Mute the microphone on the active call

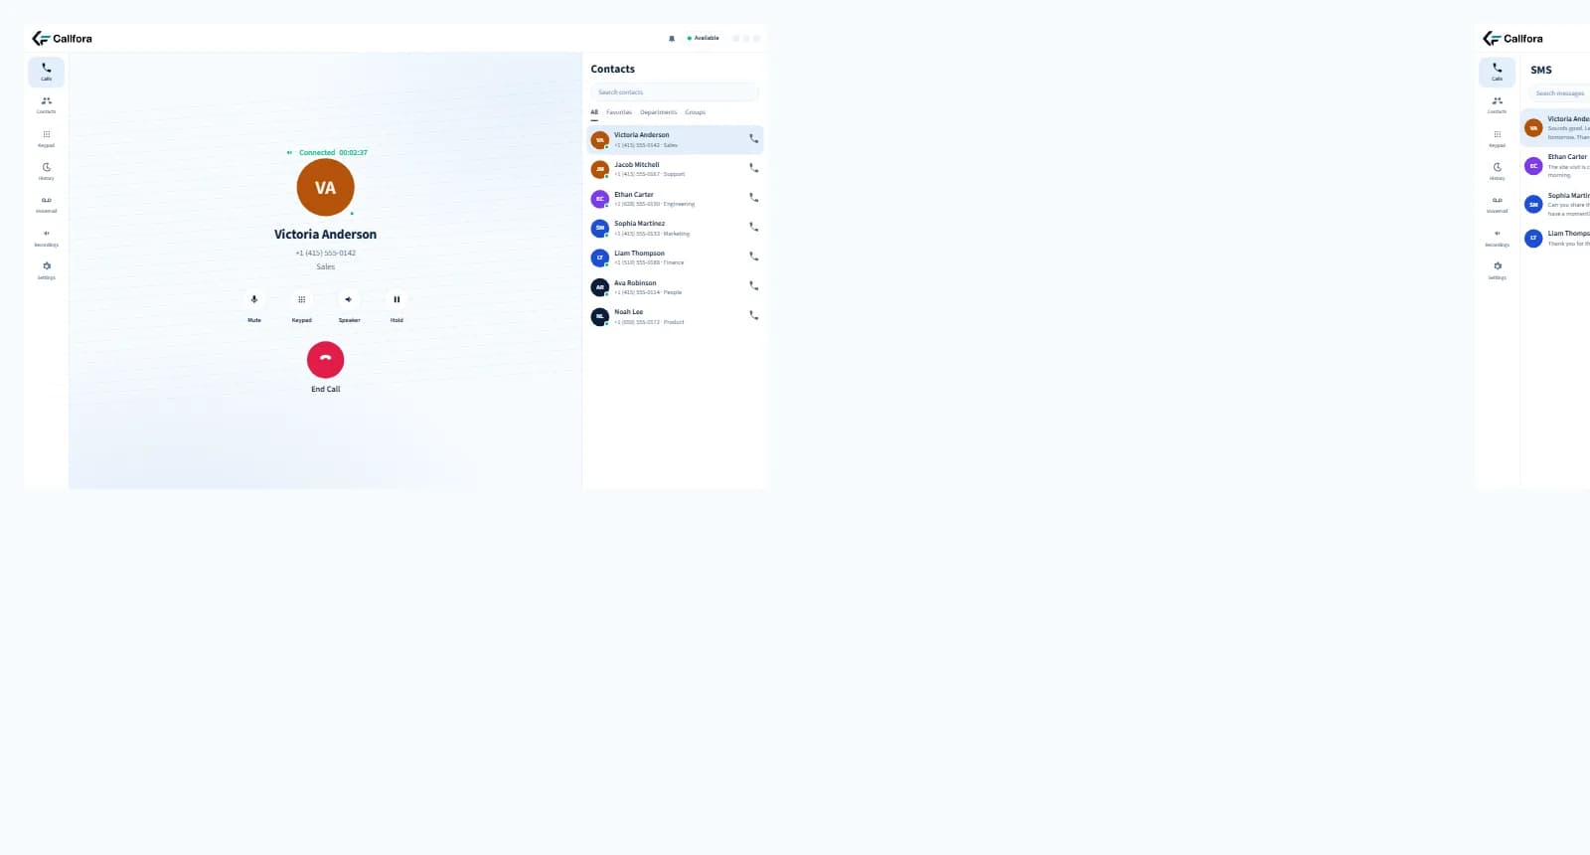254,299
